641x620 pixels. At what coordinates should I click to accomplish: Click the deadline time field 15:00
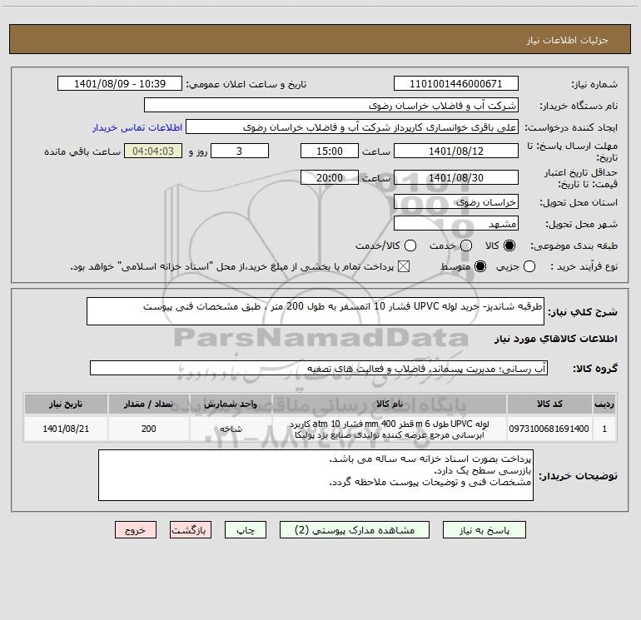click(330, 151)
